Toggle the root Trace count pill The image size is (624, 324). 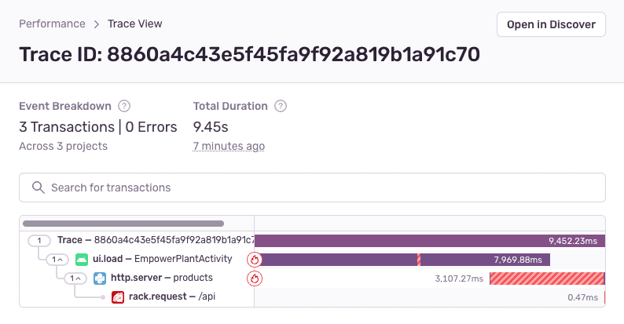39,241
